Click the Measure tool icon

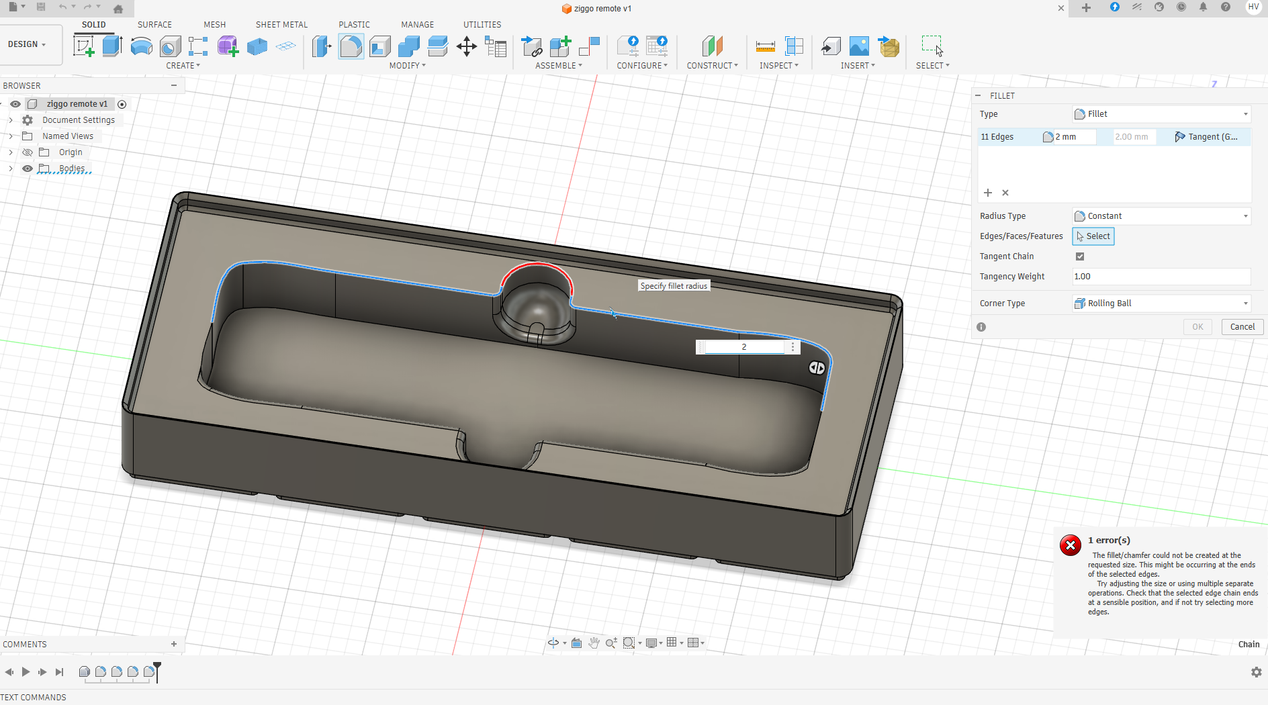coord(765,46)
